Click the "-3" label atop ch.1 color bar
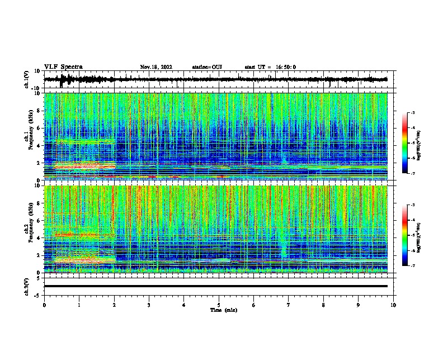Image resolution: width=443 pixels, height=342 pixels. pyautogui.click(x=412, y=112)
